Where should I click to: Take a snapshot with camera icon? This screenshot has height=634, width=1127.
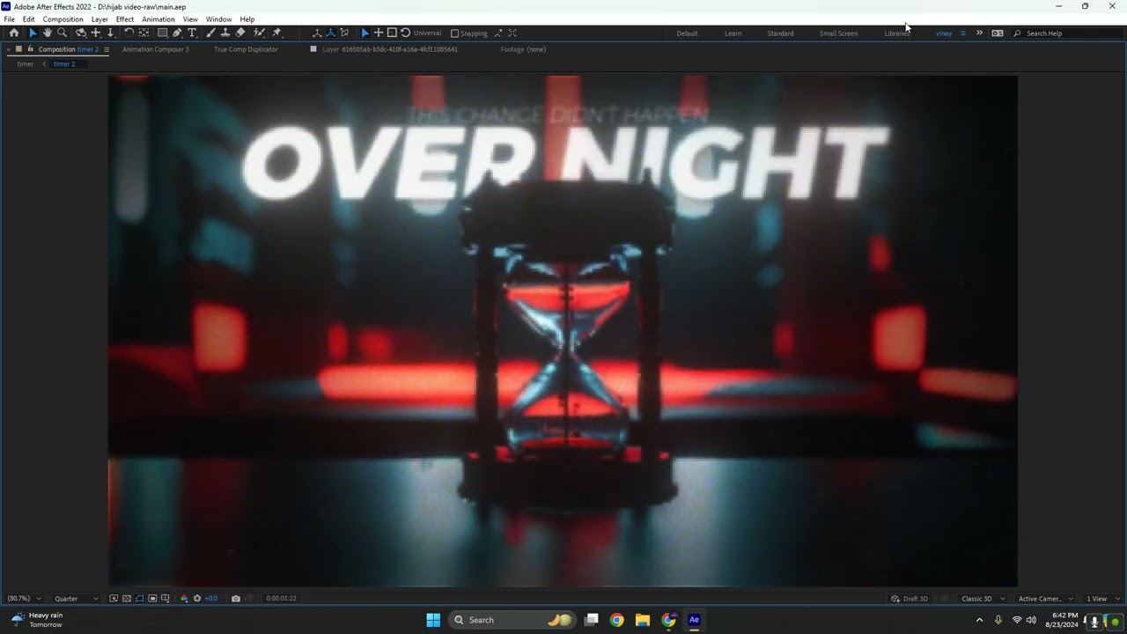point(236,599)
